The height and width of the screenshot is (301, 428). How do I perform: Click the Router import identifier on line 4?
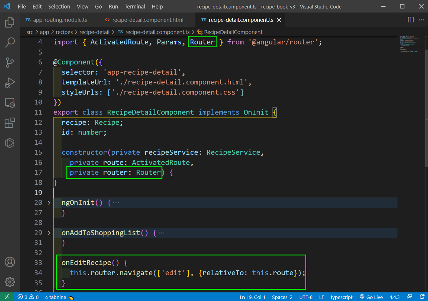pyautogui.click(x=202, y=42)
